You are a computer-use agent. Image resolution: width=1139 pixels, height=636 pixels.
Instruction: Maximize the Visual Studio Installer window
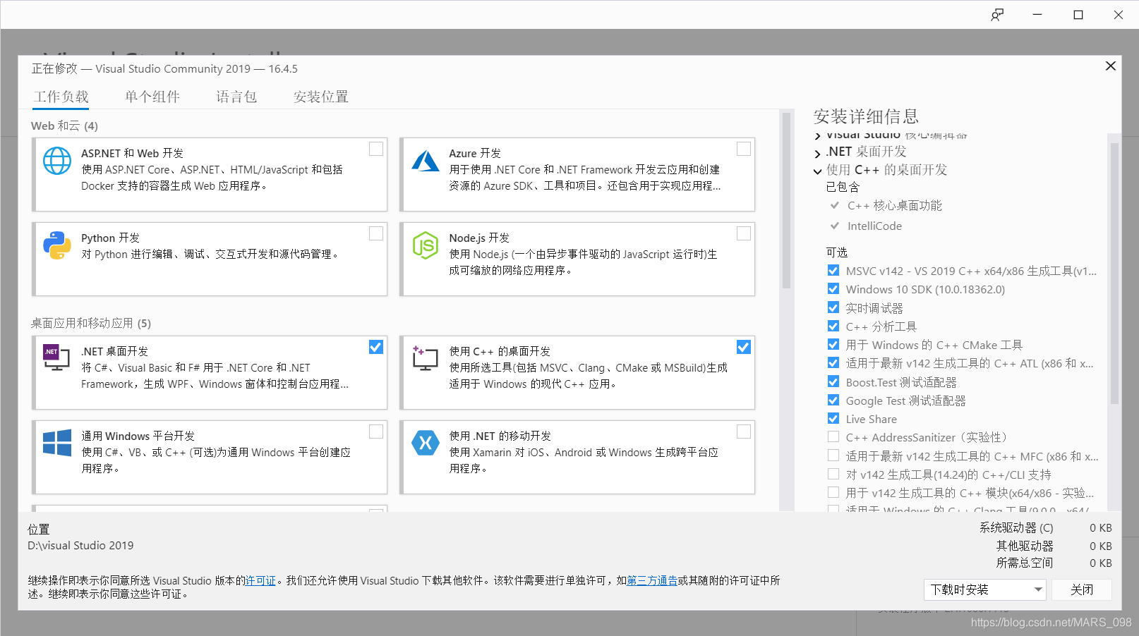[1078, 15]
